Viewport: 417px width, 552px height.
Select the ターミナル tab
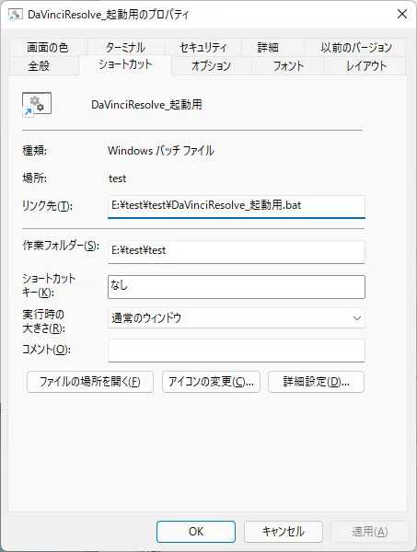[125, 48]
